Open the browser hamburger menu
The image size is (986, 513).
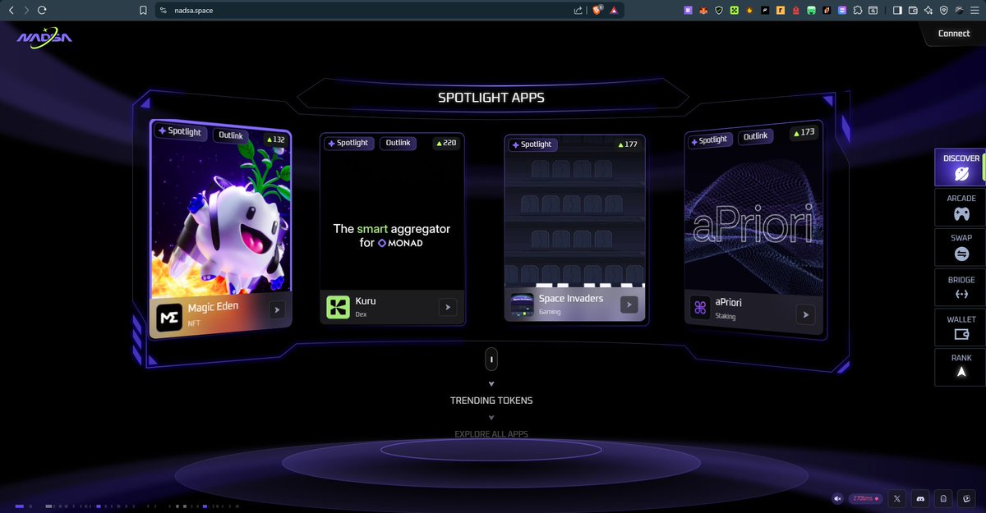point(974,11)
